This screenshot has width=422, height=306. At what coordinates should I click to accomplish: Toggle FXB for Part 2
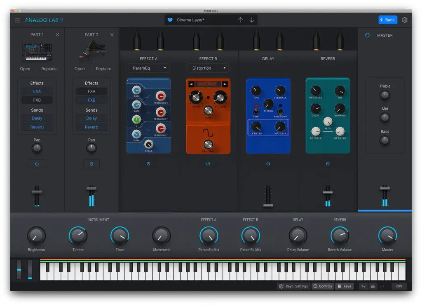pyautogui.click(x=91, y=100)
